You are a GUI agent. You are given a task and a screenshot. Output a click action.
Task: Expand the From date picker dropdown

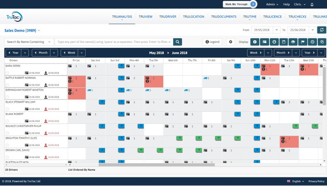[x=277, y=30]
